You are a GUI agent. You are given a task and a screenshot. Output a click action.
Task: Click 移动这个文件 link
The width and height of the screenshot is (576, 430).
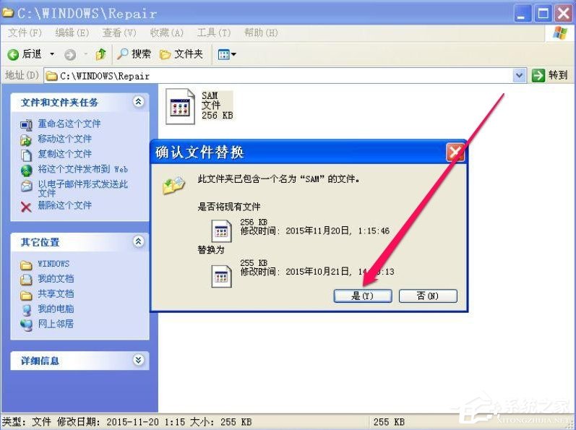coord(64,139)
